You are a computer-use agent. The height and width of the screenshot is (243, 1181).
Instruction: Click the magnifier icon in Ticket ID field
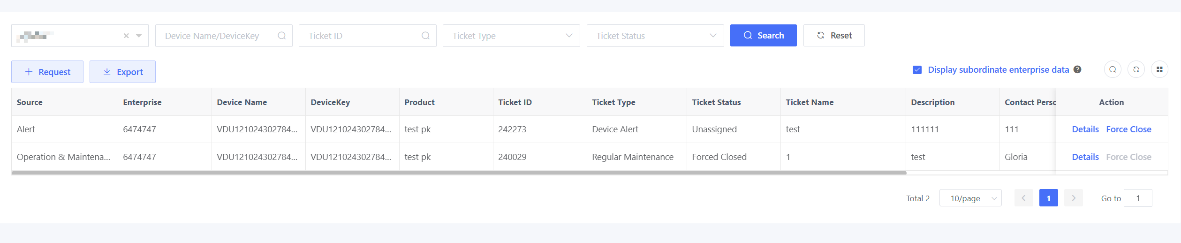click(425, 36)
